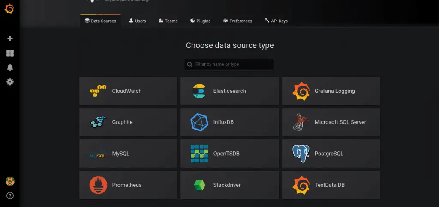The width and height of the screenshot is (439, 207).
Task: Open the Alerting bell icon
Action: pyautogui.click(x=10, y=67)
